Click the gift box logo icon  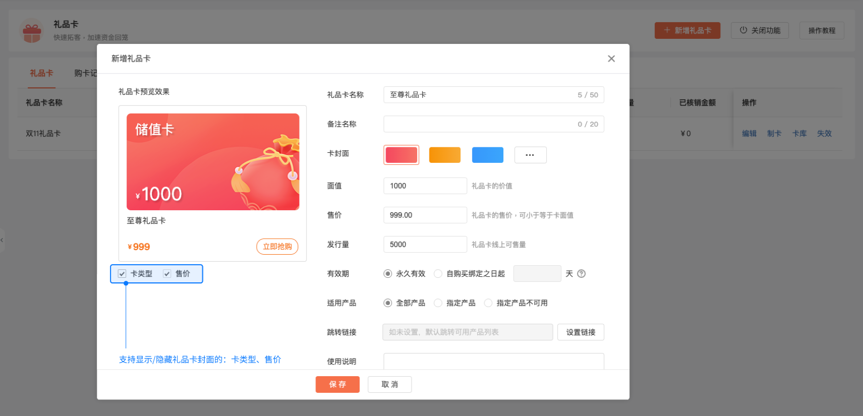pos(32,31)
